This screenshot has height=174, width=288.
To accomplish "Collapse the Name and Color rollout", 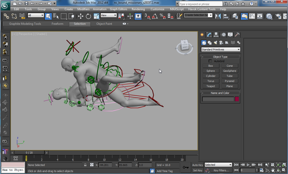I will click(x=220, y=93).
